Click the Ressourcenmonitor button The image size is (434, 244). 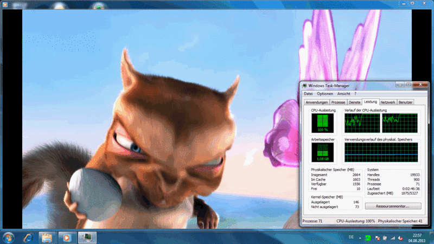click(x=393, y=206)
